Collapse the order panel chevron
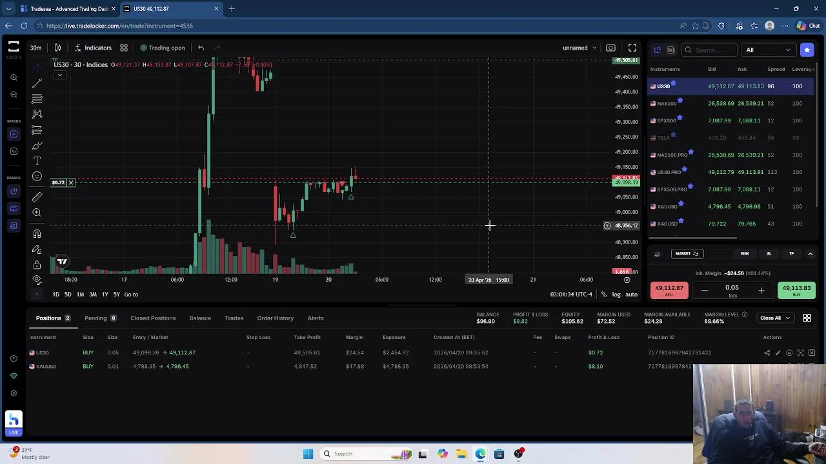Screen dimensions: 826x464 pyautogui.click(x=810, y=254)
